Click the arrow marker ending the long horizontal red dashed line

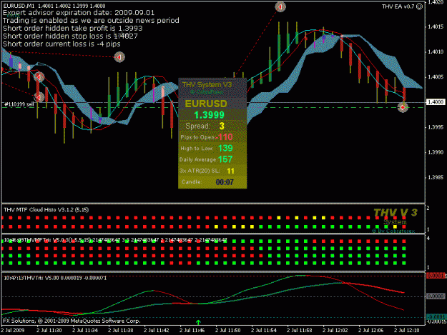pyautogui.click(x=119, y=57)
